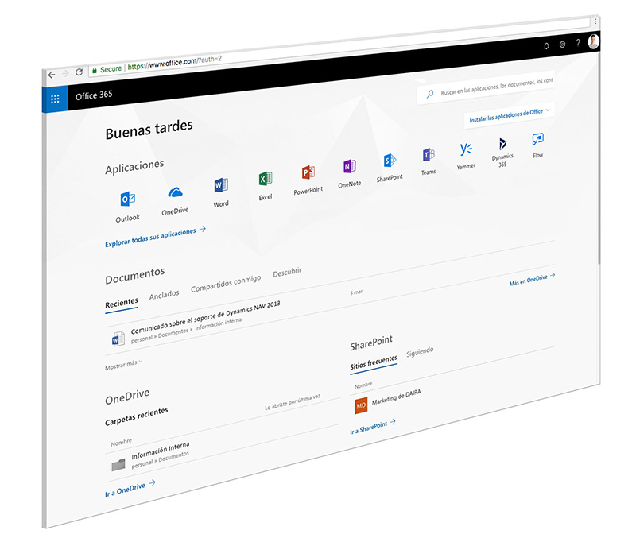Open the settings gear in header
Viewport: 636px width, 542px height.
(x=562, y=45)
